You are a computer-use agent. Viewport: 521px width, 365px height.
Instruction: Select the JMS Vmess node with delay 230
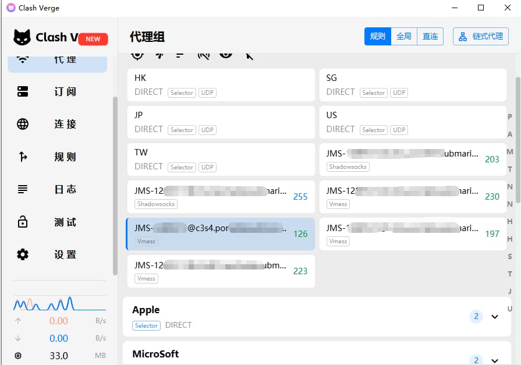413,196
